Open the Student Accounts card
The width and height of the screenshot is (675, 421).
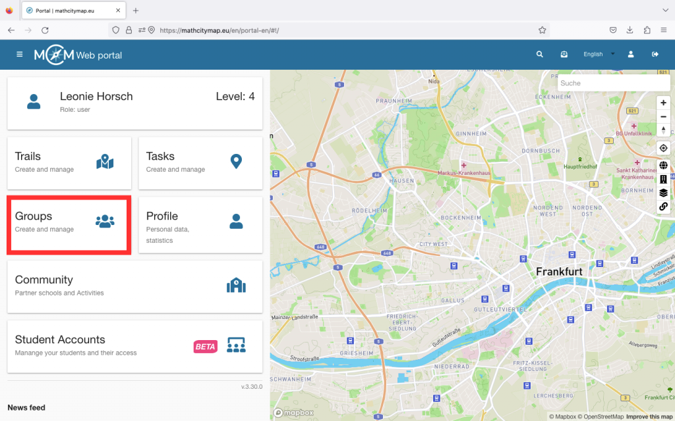134,346
